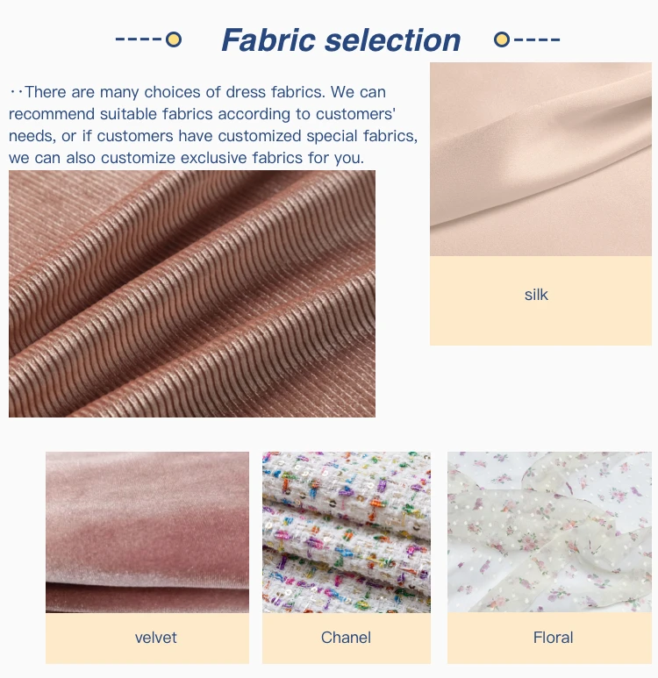This screenshot has height=678, width=658.
Task: Click the left yellow circle decoration icon
Action: [x=174, y=39]
